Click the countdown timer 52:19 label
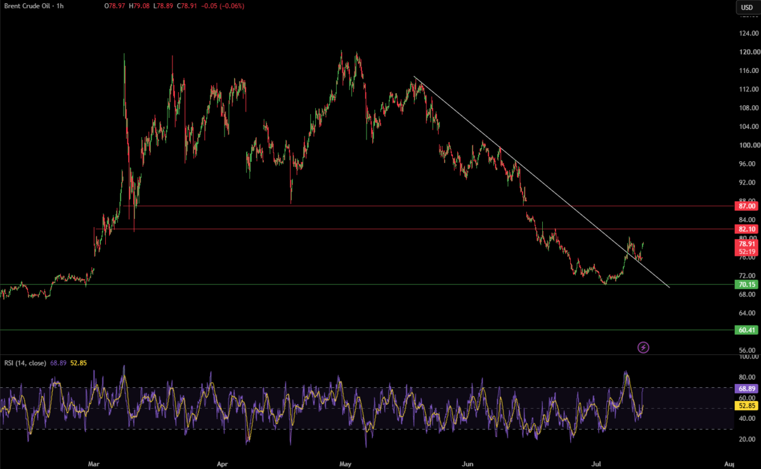 (746, 252)
